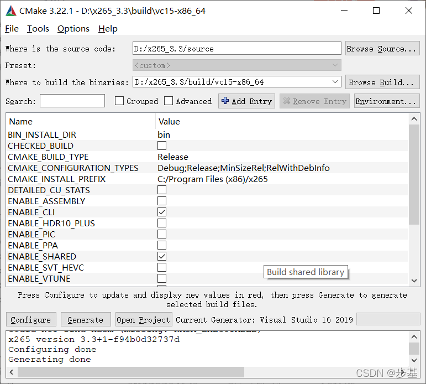Image resolution: width=426 pixels, height=384 pixels.
Task: Select the CMAKE_BUILD_TYPE entry
Action: tap(49, 157)
